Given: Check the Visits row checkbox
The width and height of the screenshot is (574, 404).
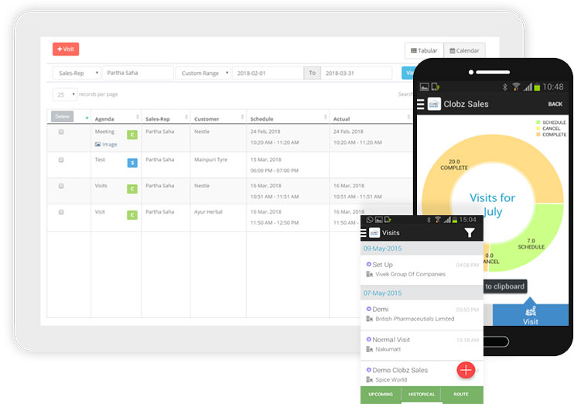Looking at the screenshot, I should 61,186.
